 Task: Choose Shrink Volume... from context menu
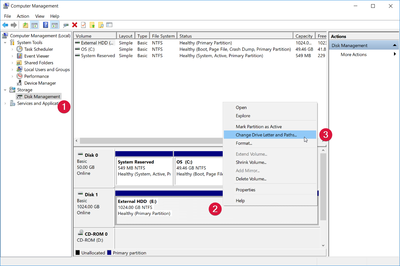click(270, 162)
